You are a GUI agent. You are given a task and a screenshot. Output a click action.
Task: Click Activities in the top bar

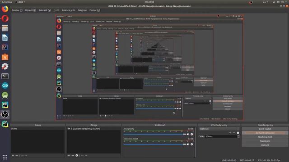pyautogui.click(x=7, y=2)
